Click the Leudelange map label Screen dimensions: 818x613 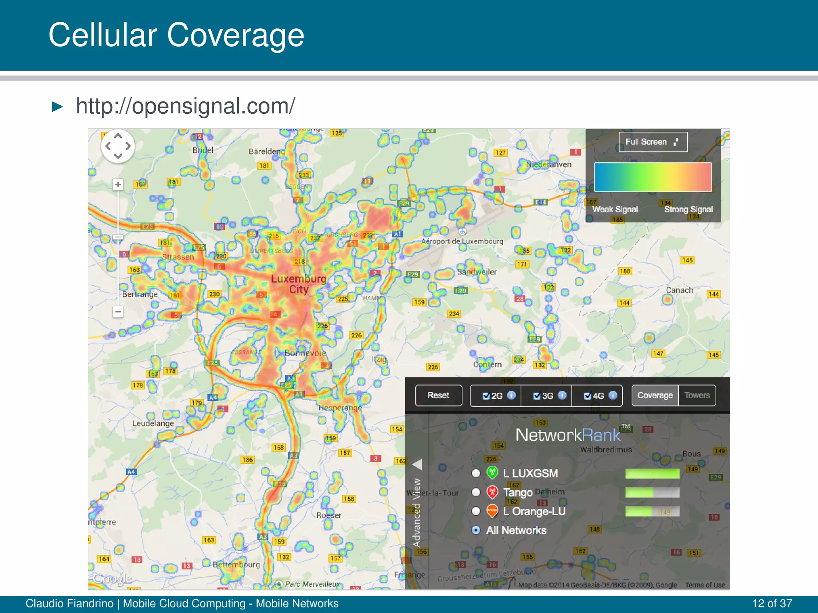[x=153, y=423]
